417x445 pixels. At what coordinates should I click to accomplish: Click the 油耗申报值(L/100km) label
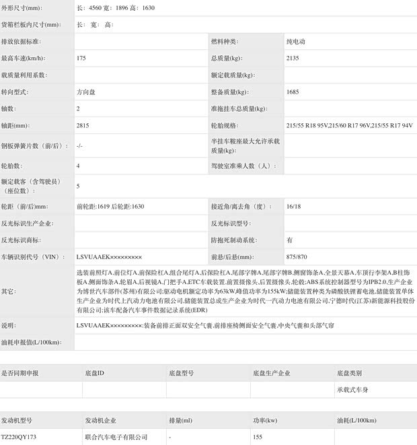pyautogui.click(x=32, y=342)
